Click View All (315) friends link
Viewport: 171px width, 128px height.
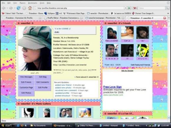coord(113,65)
